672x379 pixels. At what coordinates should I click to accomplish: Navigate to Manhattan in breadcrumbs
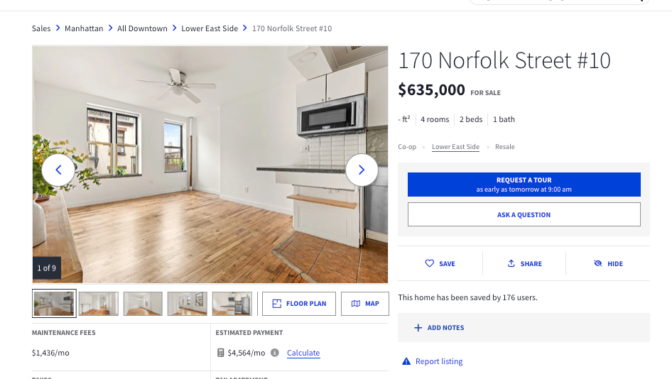click(84, 28)
